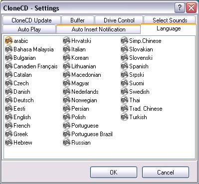Click the handshake icon beside arabic
This screenshot has height=184, width=199.
click(9, 41)
